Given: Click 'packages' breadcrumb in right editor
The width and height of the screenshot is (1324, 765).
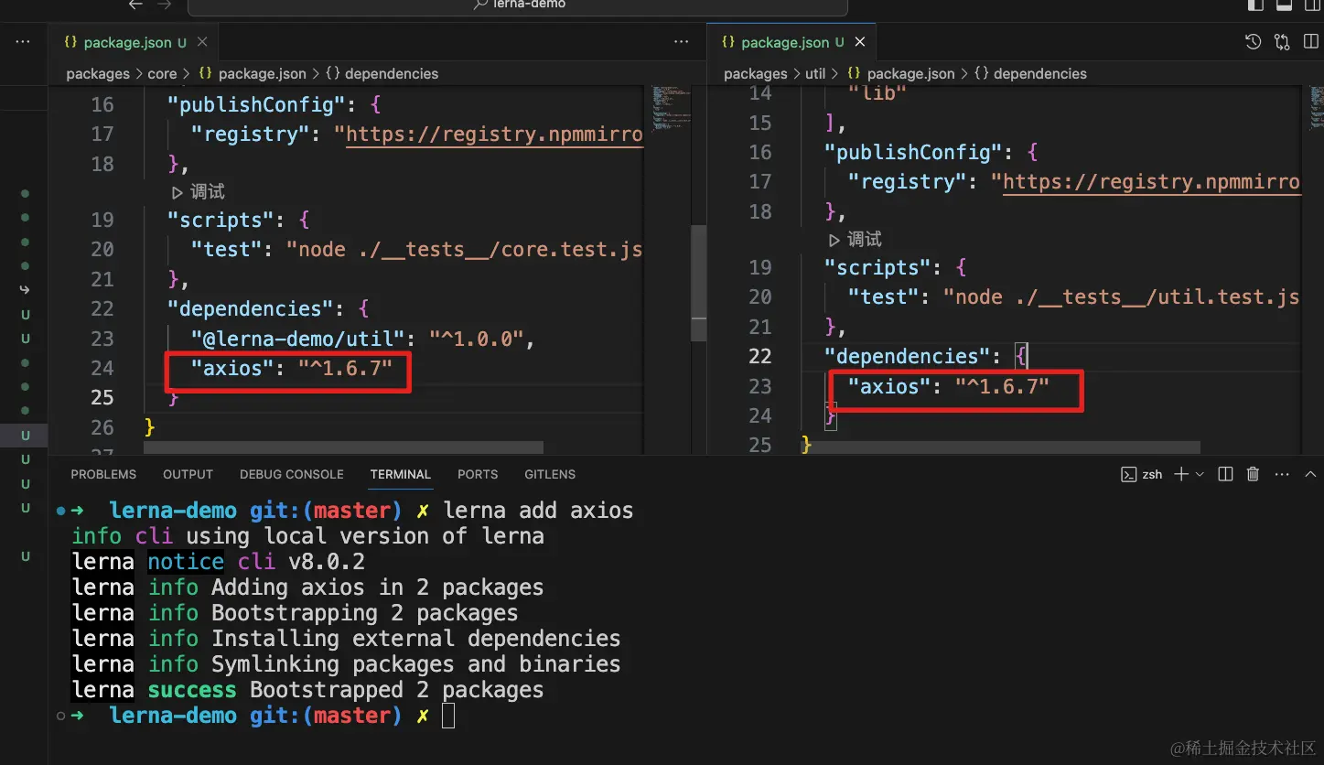Looking at the screenshot, I should coord(755,73).
